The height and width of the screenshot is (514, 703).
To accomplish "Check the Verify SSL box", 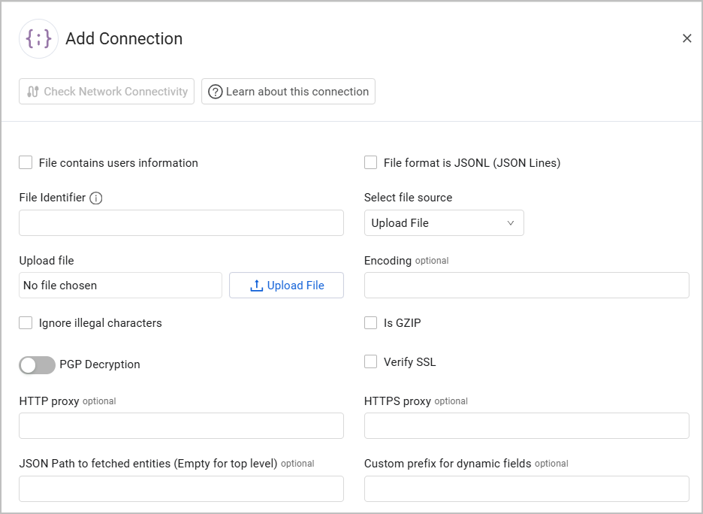I will point(371,362).
